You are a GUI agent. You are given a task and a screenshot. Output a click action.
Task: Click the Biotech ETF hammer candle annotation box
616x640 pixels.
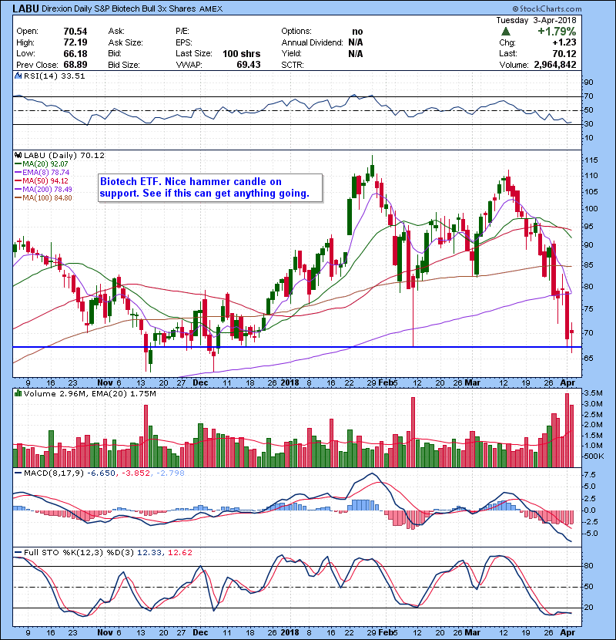click(x=210, y=187)
